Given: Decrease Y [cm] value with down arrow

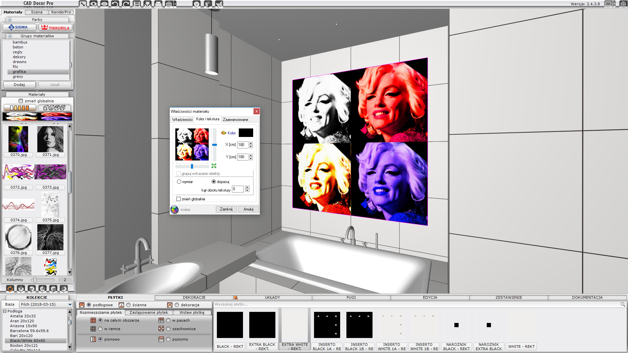Looking at the screenshot, I should coord(251,159).
